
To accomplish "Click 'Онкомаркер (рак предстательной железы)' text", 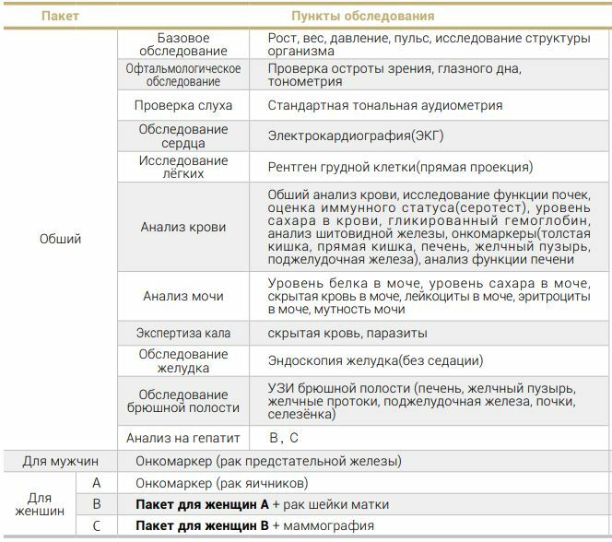I will 268,461.
